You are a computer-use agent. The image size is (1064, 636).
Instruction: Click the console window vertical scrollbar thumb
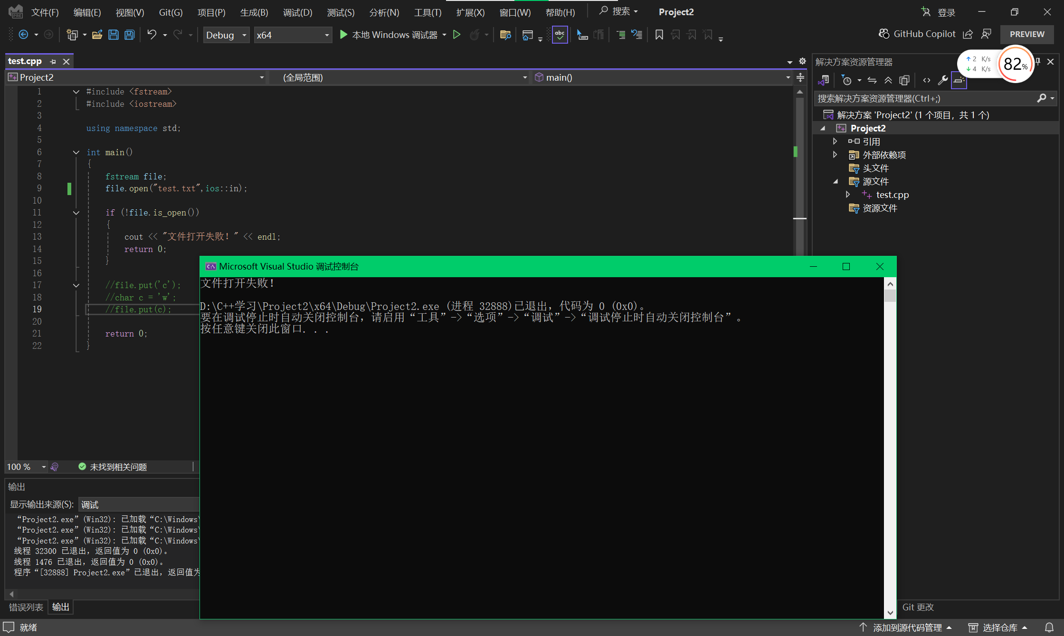(x=890, y=295)
